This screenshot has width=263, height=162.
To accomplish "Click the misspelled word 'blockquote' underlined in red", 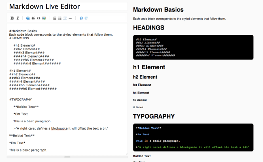I will pos(59,128).
